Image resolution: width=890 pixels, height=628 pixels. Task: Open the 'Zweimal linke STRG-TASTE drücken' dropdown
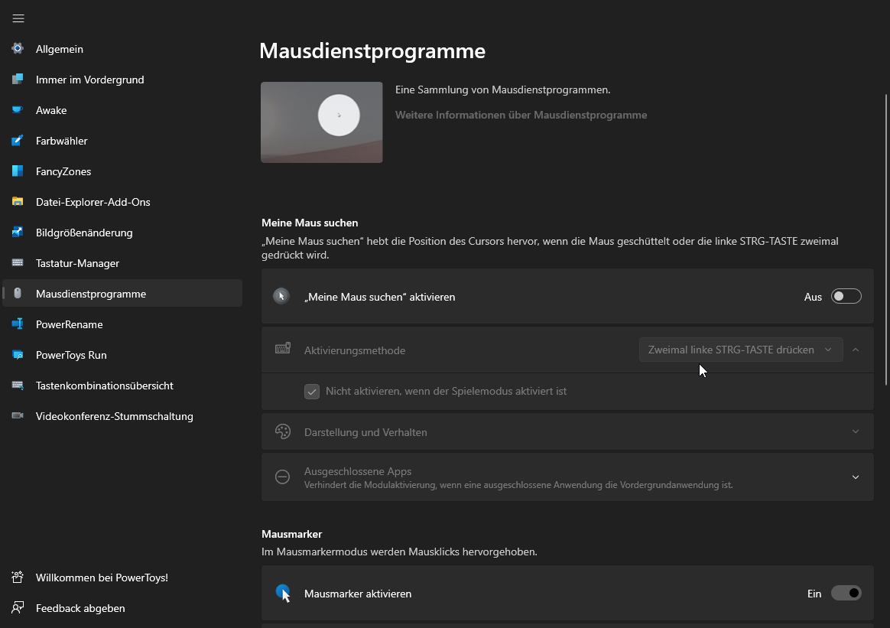pos(740,350)
